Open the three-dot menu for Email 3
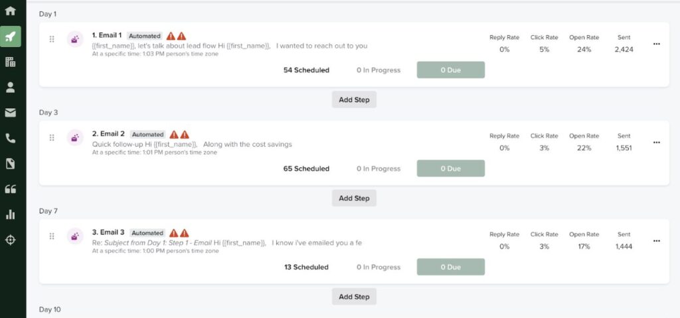Screen dimensions: 680x318 click(657, 241)
